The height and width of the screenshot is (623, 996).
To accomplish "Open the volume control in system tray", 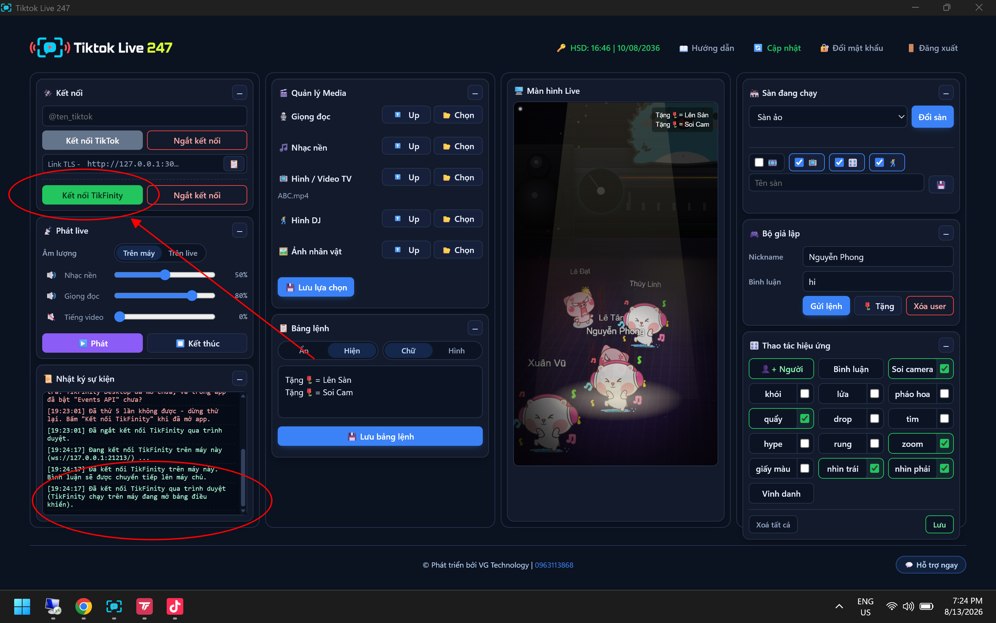I will coord(909,606).
